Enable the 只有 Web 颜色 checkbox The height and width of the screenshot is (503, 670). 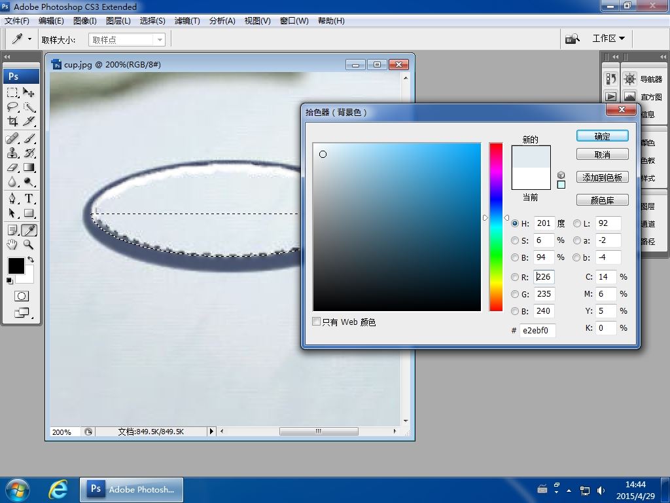click(316, 321)
